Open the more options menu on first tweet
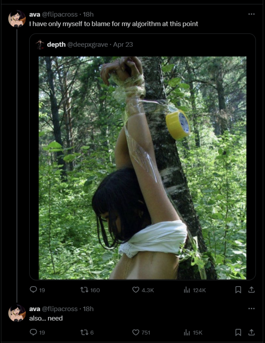 point(251,14)
